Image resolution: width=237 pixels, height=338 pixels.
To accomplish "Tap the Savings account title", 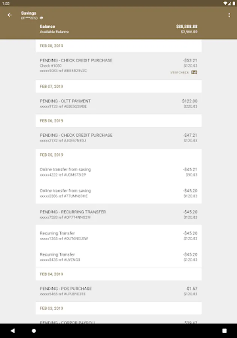I will 29,13.
